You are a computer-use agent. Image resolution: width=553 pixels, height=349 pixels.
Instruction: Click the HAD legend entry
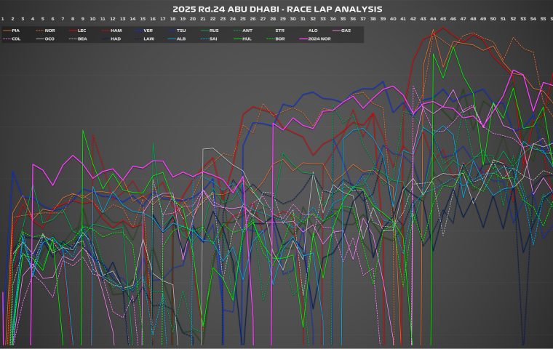click(x=116, y=39)
